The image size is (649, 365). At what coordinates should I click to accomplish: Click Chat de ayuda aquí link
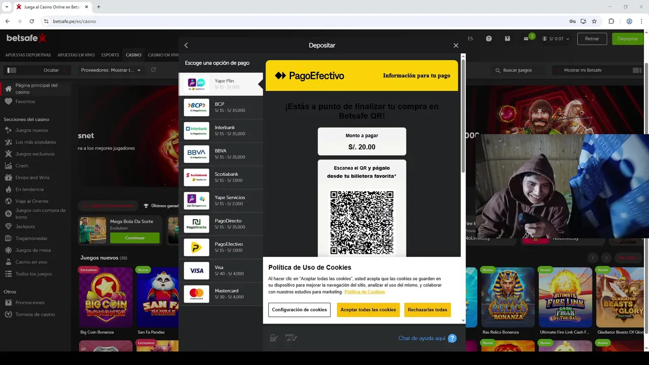point(422,338)
